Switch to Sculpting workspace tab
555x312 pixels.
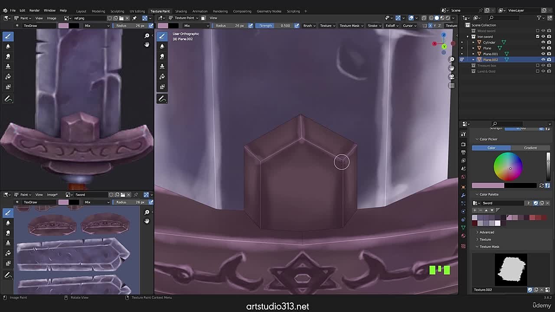[x=117, y=11]
